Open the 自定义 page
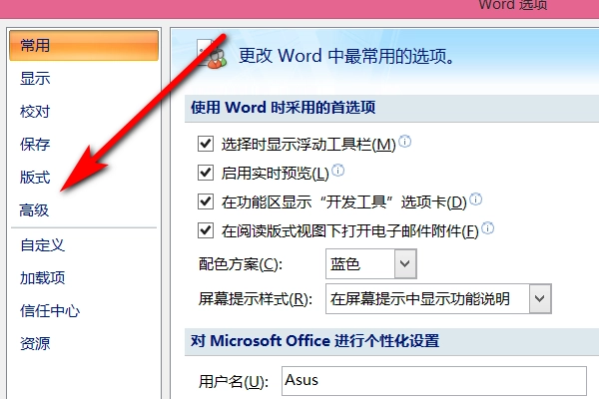Image resolution: width=599 pixels, height=399 pixels. click(x=42, y=245)
